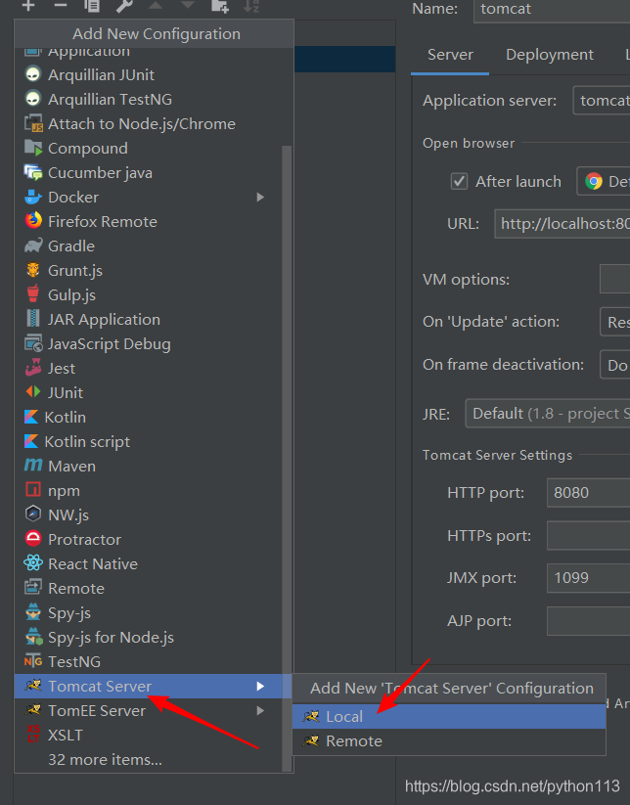Click the Spy-js icon
630x805 pixels.
tap(33, 612)
